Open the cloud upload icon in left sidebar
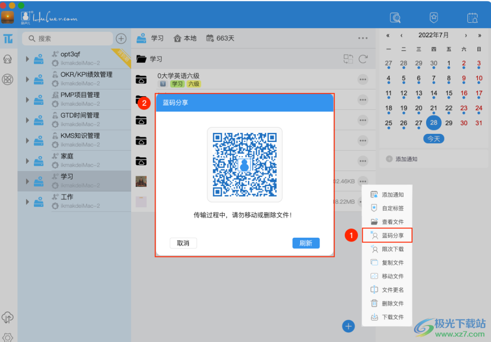 [x=8, y=317]
